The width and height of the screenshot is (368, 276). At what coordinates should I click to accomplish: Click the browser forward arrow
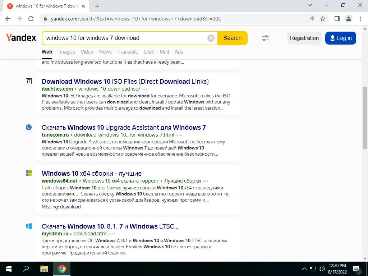[19, 19]
